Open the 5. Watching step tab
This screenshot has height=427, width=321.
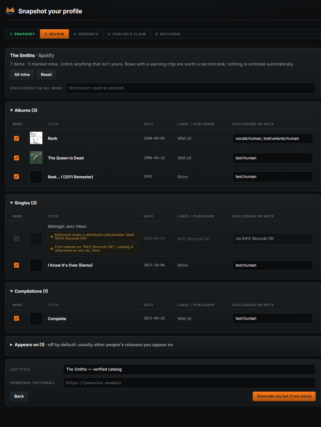point(168,34)
